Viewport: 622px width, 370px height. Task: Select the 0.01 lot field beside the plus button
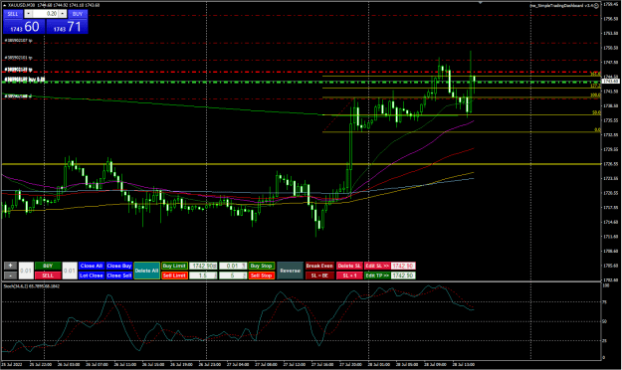(x=26, y=271)
